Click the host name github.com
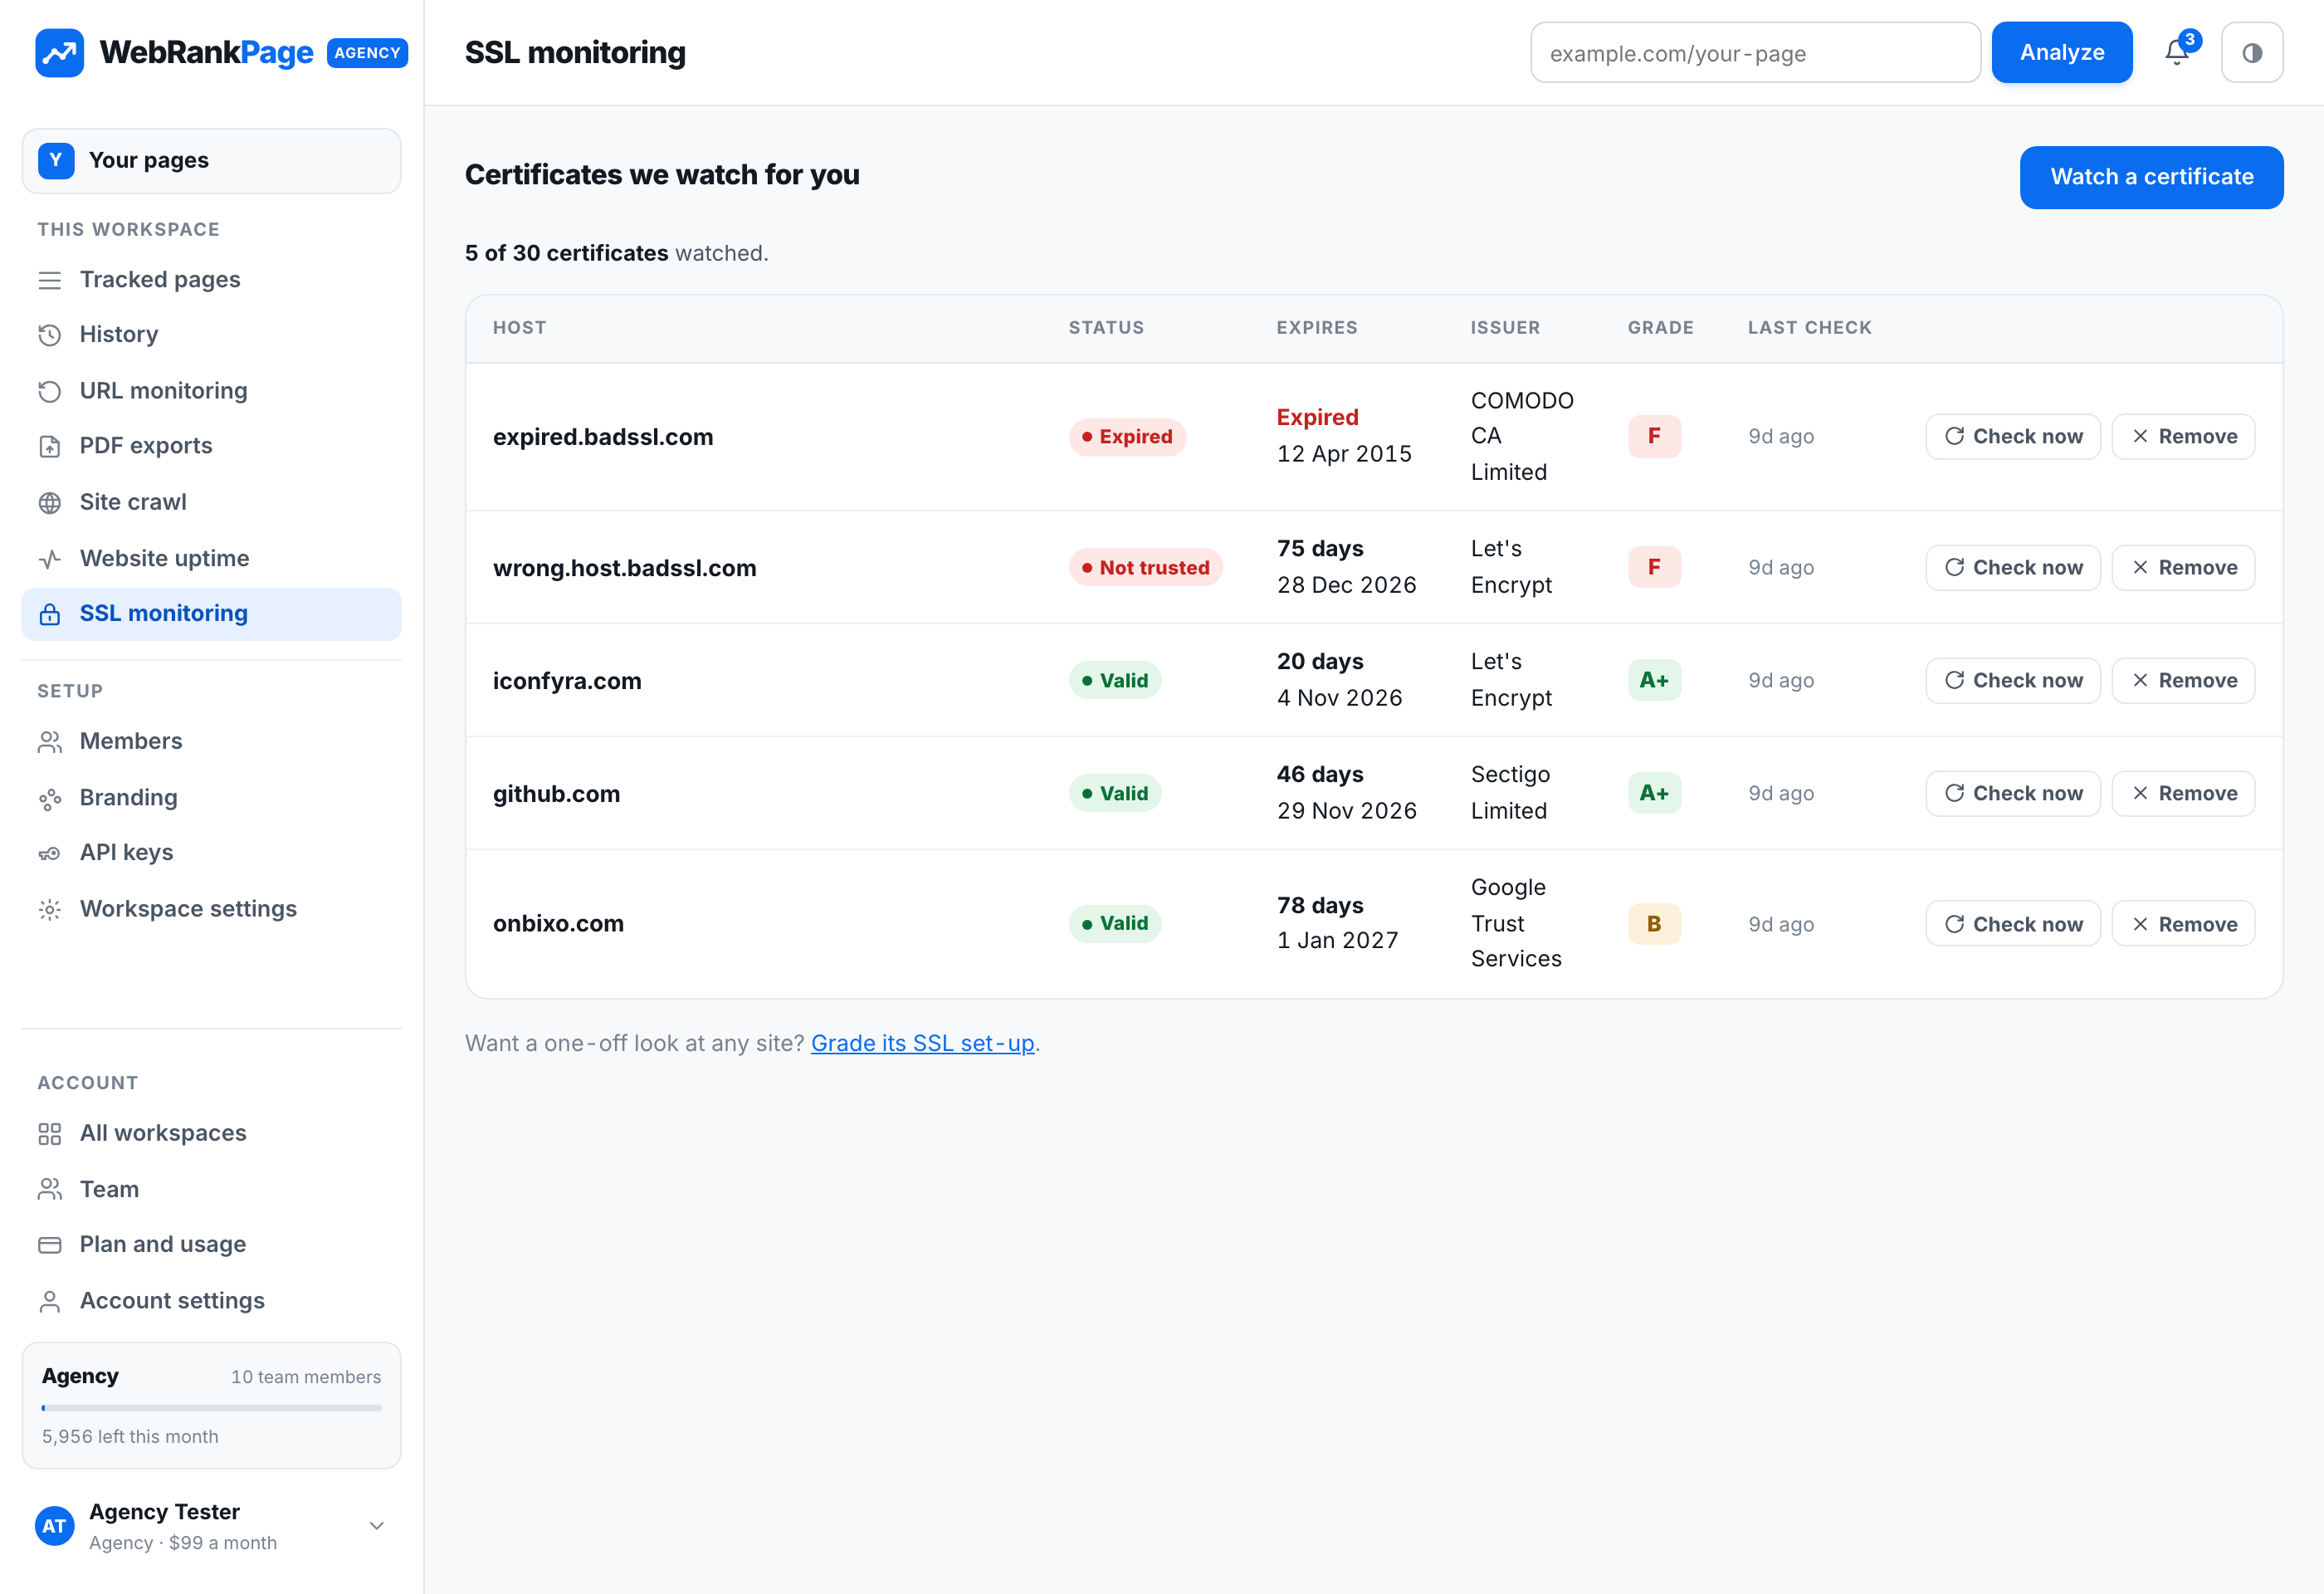 pyautogui.click(x=556, y=794)
